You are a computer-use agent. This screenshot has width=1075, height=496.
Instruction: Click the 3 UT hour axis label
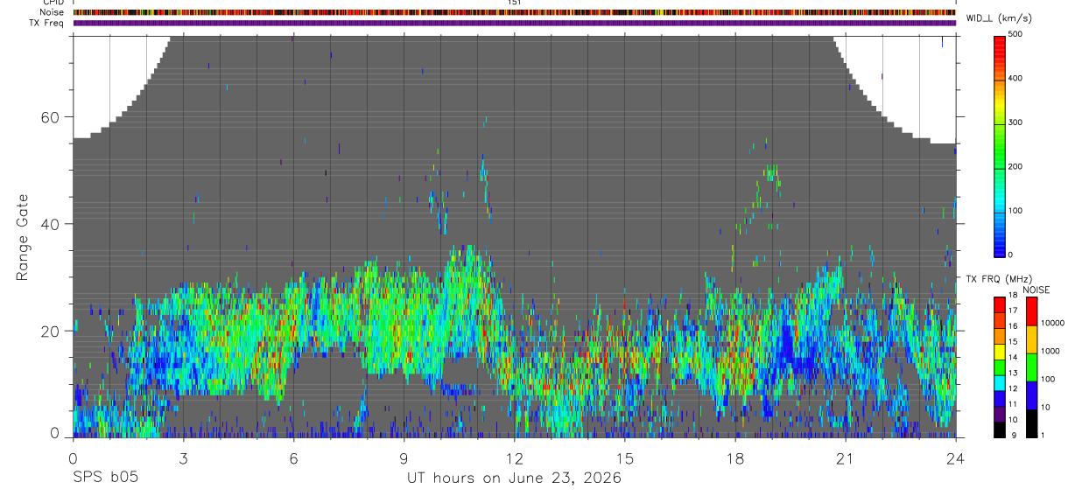coord(183,456)
